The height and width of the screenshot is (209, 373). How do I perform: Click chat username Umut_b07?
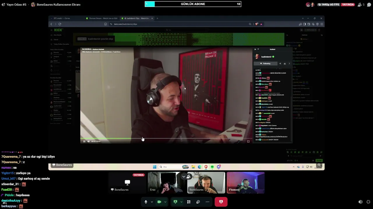8,179
